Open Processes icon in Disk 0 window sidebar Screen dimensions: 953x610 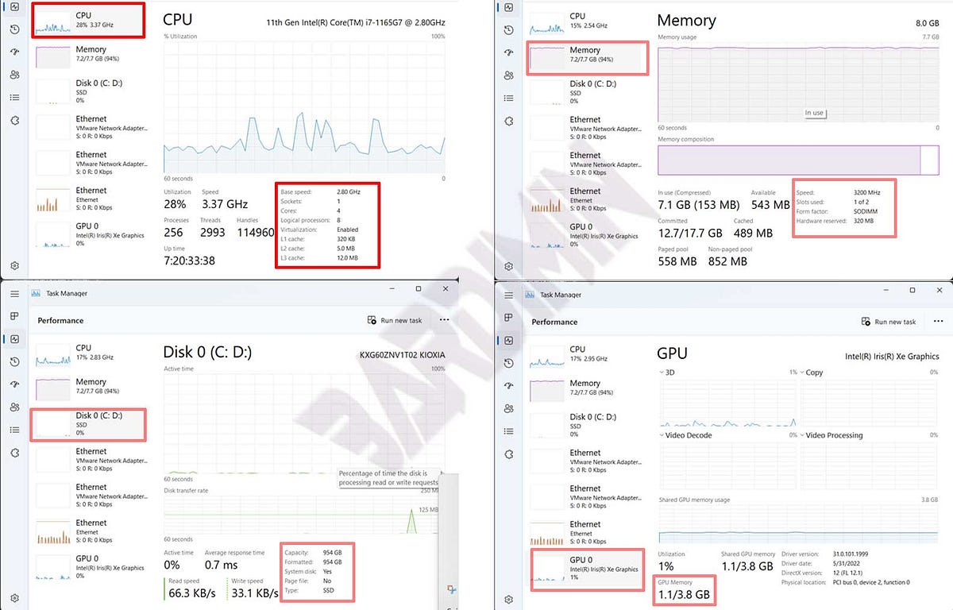click(14, 316)
